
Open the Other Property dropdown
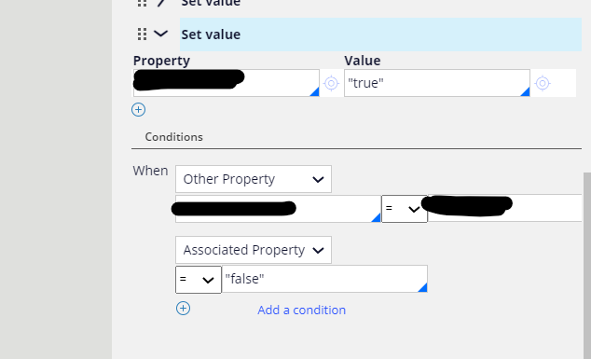pos(254,179)
